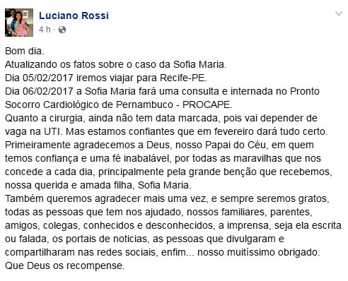Click the globe public audience icon
348x281 pixels.
click(62, 30)
